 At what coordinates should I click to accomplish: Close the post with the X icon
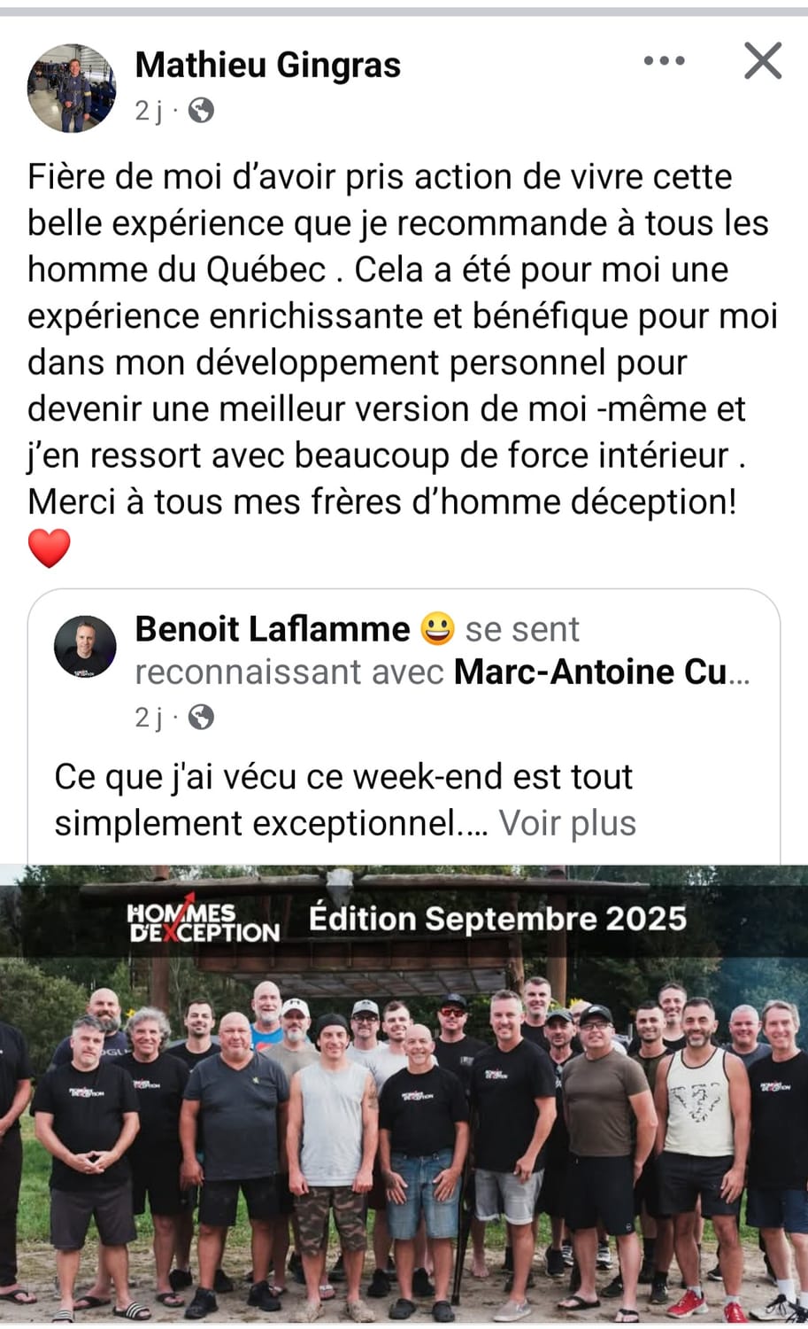763,61
